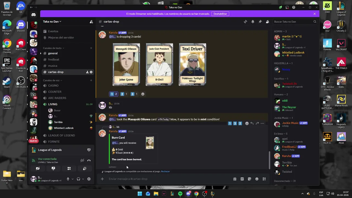Image resolution: width=352 pixels, height=198 pixels.
Task: Open Eventos in the server sidebar
Action: (x=67, y=31)
